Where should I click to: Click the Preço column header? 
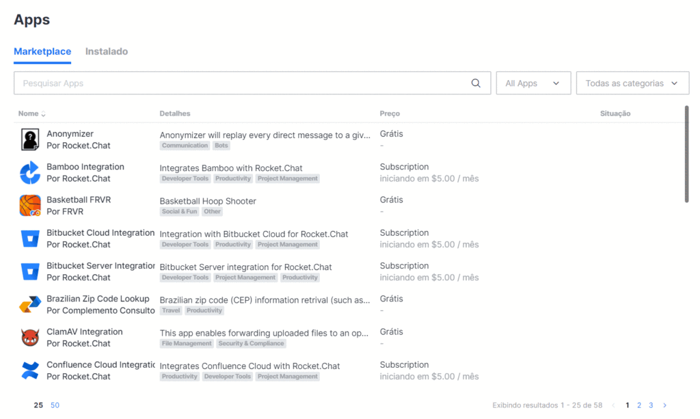pos(390,113)
